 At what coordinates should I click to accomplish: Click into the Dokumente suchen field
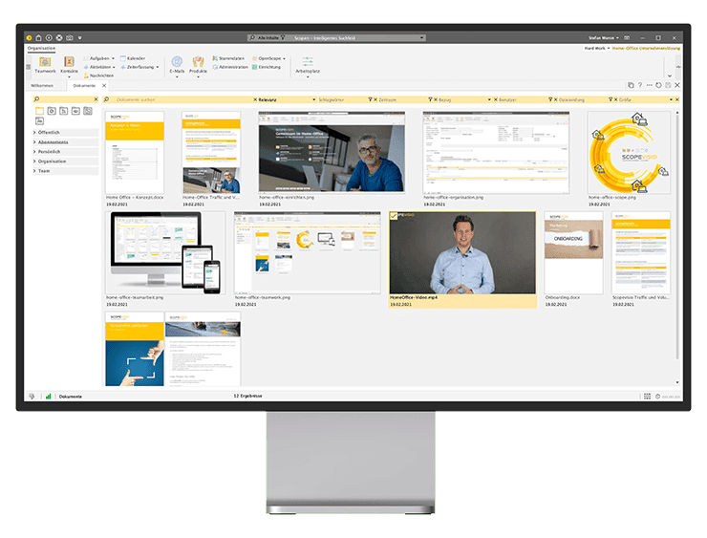point(181,99)
